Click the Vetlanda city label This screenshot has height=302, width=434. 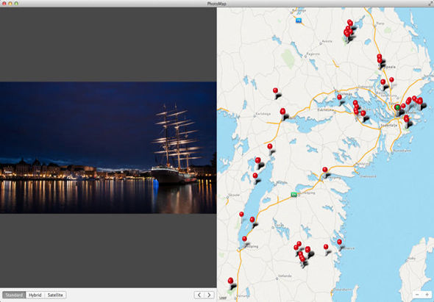285,276
